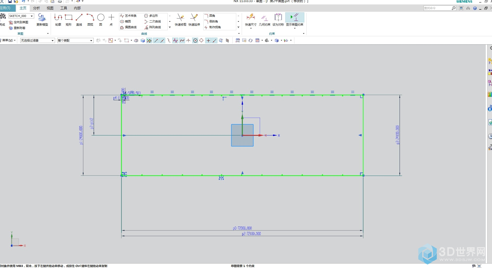The height and width of the screenshot is (268, 492).
Task: Select the Profile (轮廓) curve tool
Action: click(x=58, y=20)
